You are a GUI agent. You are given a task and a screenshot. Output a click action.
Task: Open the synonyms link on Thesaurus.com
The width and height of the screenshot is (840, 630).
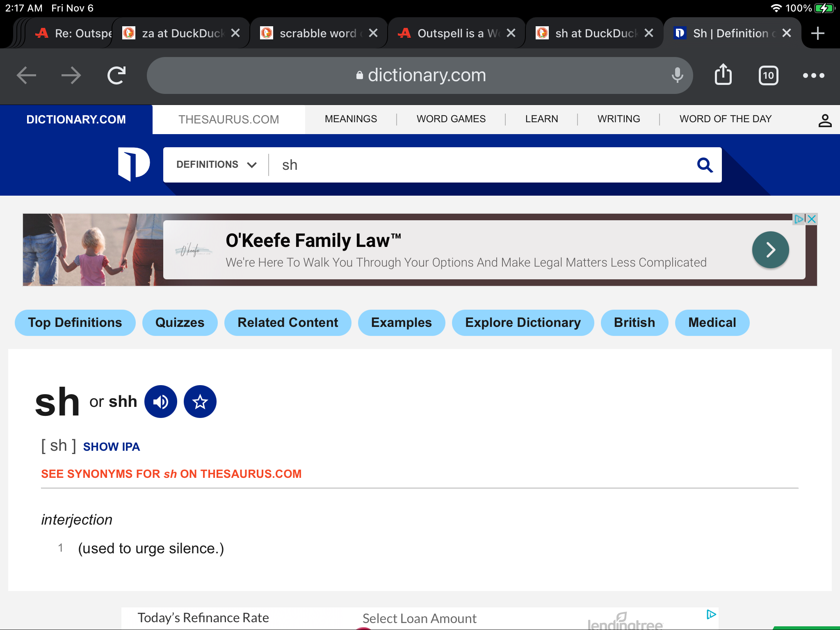[x=171, y=474]
